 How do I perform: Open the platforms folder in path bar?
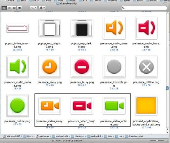pyautogui.click(x=78, y=136)
